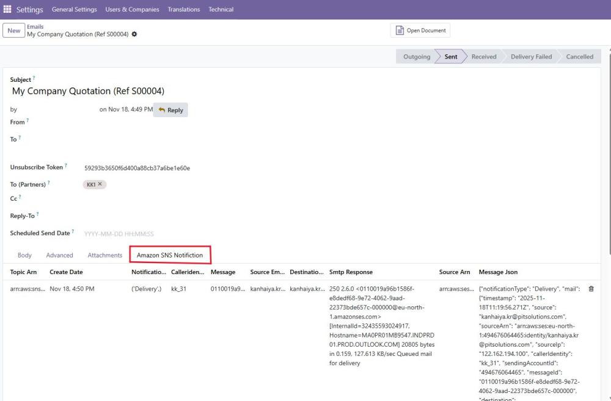Click the Open Document button
This screenshot has width=611, height=401.
pyautogui.click(x=420, y=31)
